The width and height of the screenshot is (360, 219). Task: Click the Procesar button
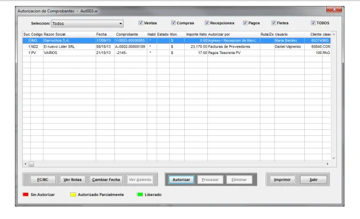point(210,180)
